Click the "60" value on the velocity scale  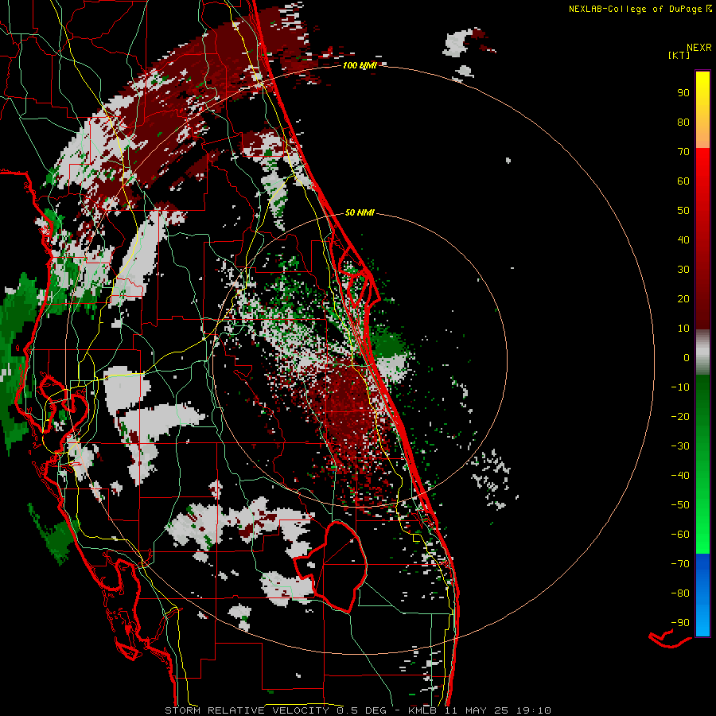click(683, 181)
